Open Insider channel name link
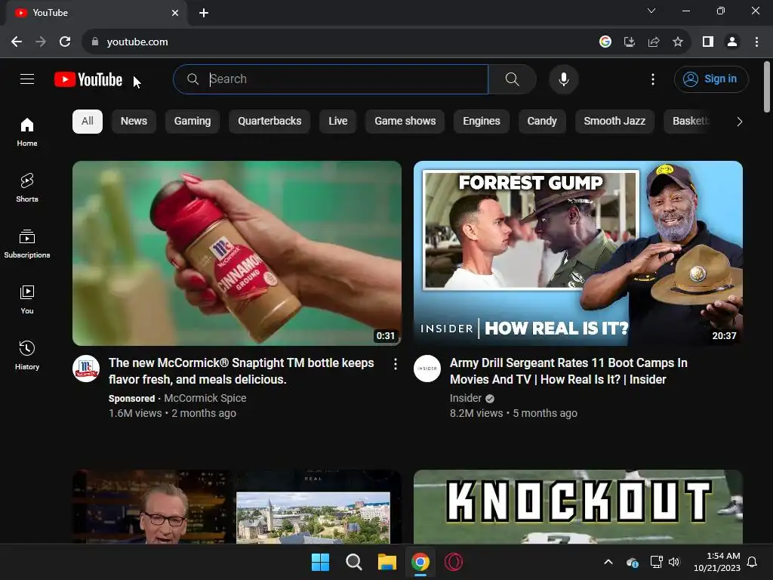Image resolution: width=773 pixels, height=580 pixels. 465,398
